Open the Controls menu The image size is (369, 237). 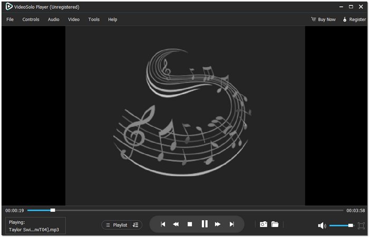31,19
